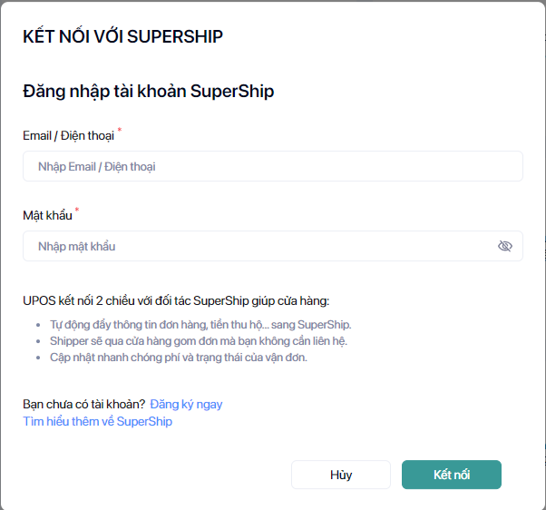Click bullet dot before Cập nhật nhanh line
Viewport: 546px width, 510px height.
coord(38,358)
